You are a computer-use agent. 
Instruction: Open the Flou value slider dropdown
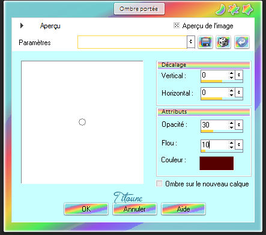(x=239, y=144)
